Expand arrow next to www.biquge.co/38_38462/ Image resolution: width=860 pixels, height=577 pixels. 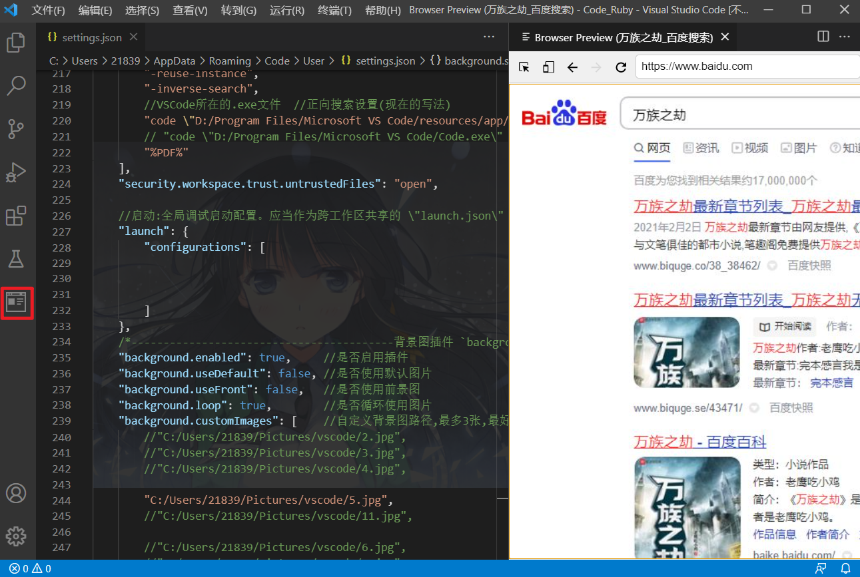click(x=772, y=266)
